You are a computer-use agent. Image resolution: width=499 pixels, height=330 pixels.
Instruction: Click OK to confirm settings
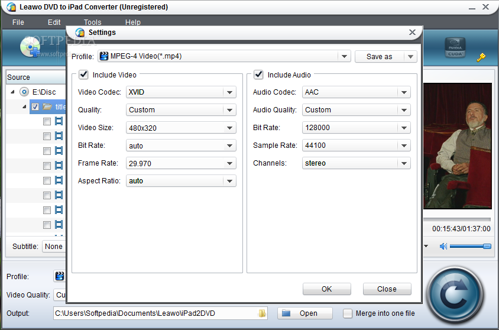(327, 289)
